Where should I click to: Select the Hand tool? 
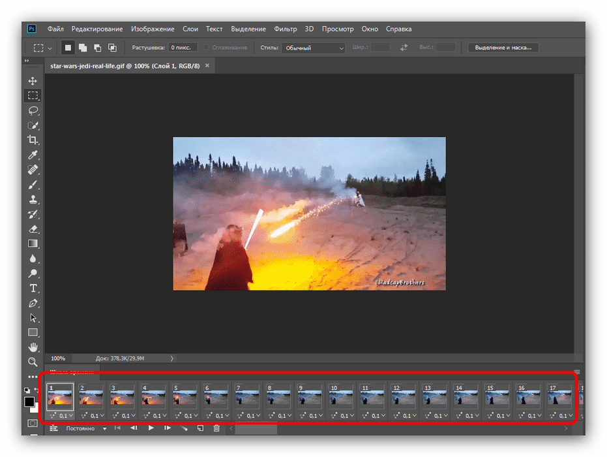[x=33, y=347]
